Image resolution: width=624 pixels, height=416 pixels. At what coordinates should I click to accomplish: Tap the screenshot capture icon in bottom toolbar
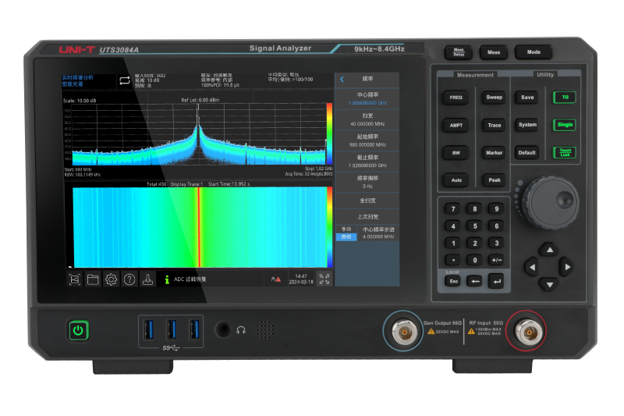pos(75,279)
